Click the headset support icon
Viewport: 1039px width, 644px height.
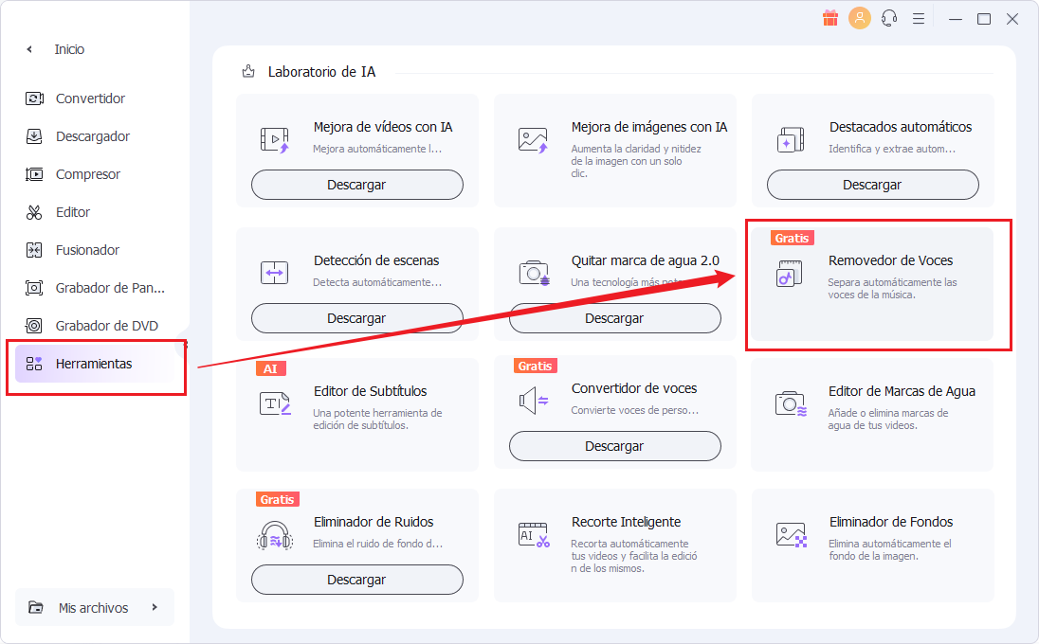point(889,18)
